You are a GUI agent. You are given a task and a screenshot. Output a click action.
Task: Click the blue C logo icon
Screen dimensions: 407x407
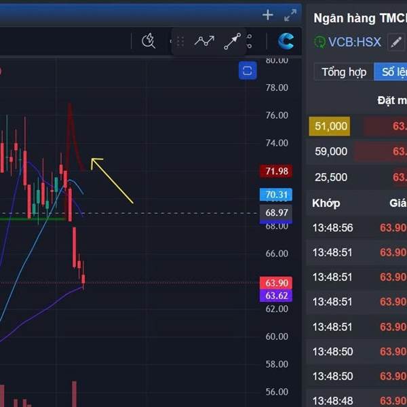(x=286, y=41)
